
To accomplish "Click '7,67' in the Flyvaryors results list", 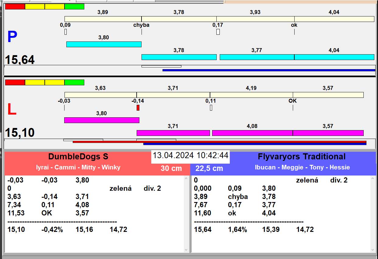I will (x=201, y=205).
